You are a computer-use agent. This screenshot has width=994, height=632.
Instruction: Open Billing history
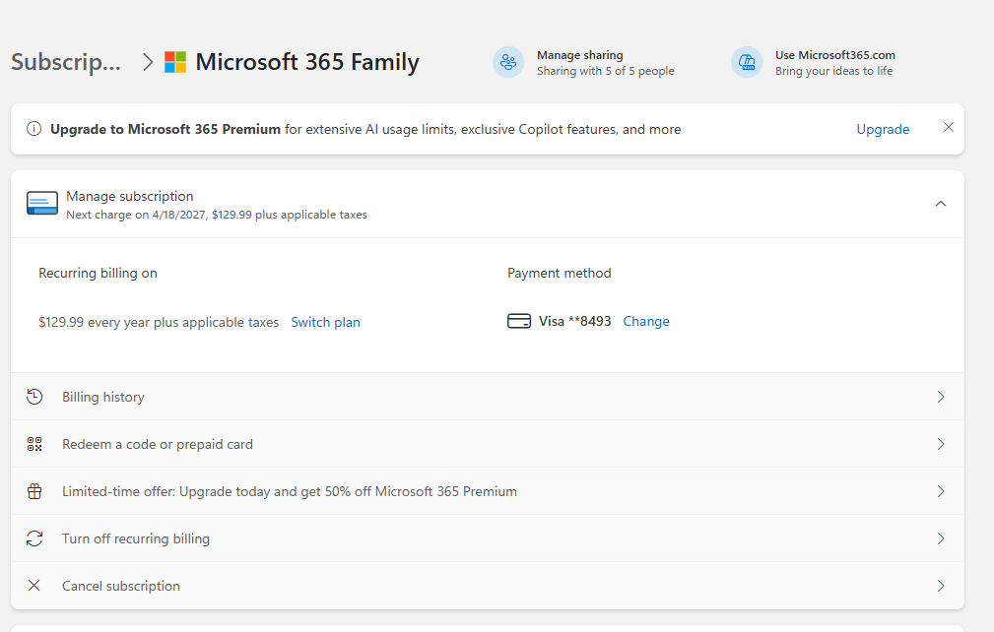(488, 397)
